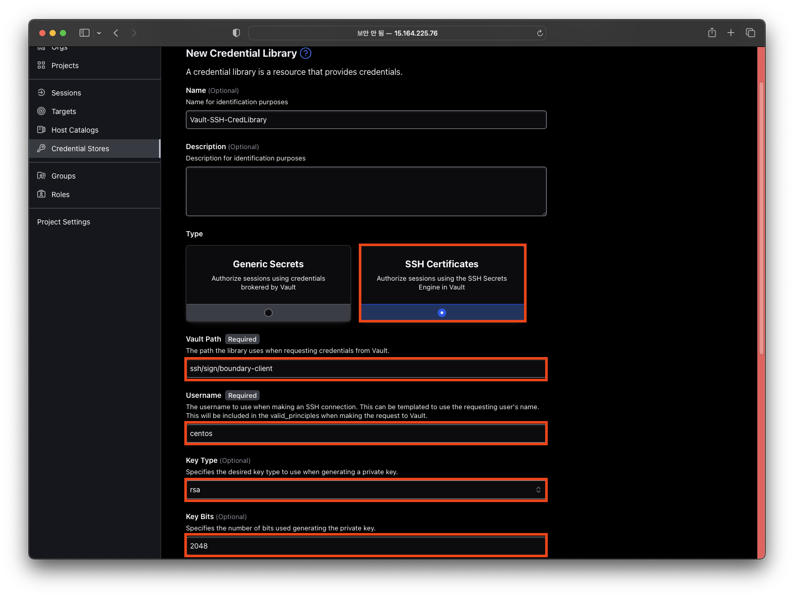Open Project Settings link
This screenshot has width=794, height=597.
click(x=63, y=222)
